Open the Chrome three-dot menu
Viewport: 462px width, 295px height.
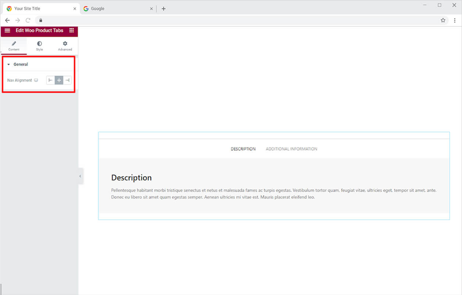pyautogui.click(x=455, y=20)
